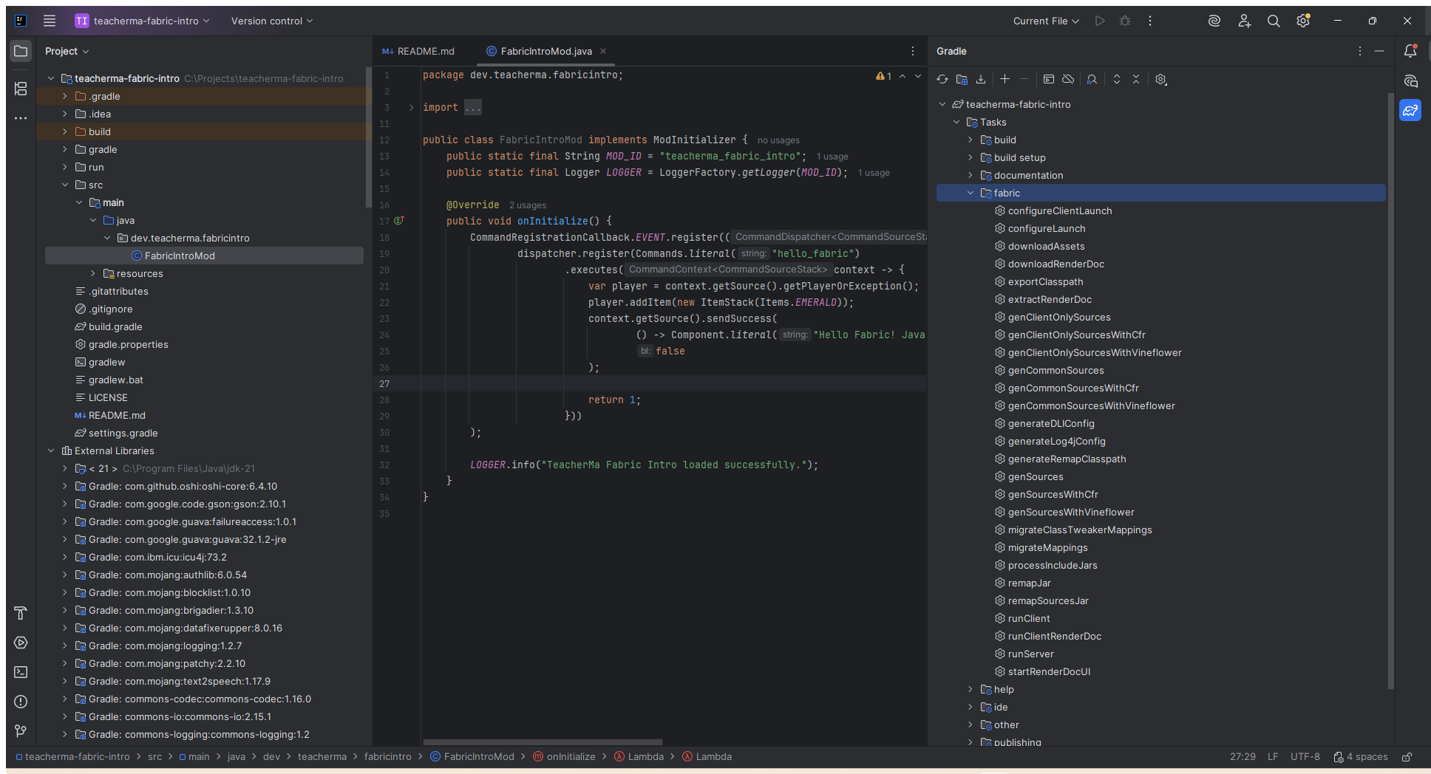Click LF line separator in status bar
1431x774 pixels.
(x=1273, y=756)
